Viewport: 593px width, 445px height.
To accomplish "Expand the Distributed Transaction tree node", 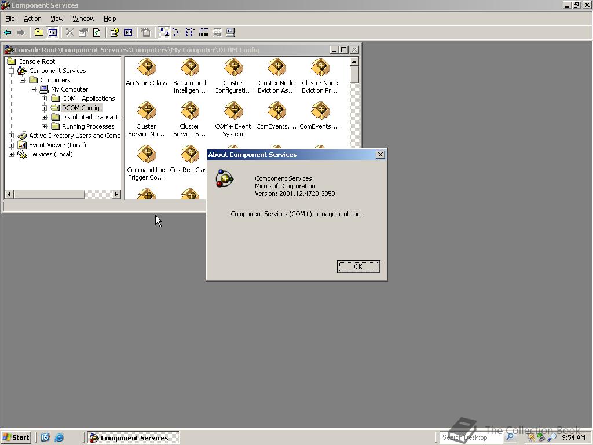I will click(44, 117).
